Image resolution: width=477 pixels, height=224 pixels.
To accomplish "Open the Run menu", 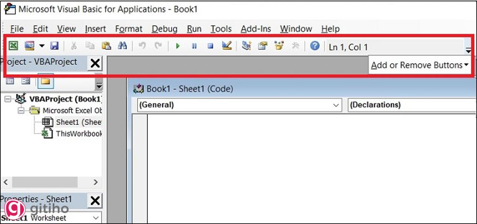I will [x=194, y=29].
